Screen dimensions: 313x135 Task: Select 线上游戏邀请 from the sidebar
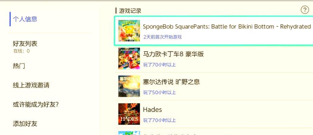[31, 85]
